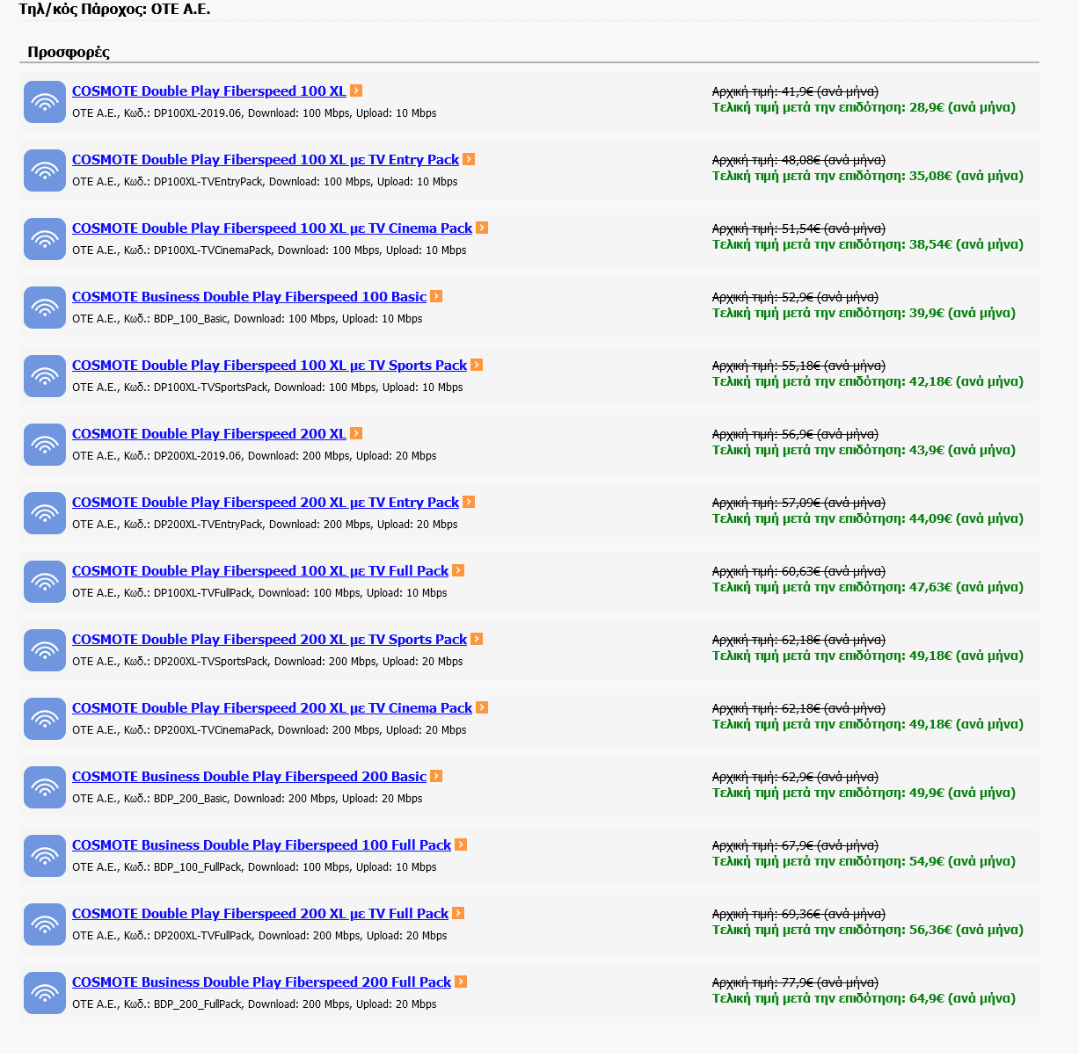
Task: Click the final price text 35,08€ (ανά μήνα)
Action: [966, 176]
